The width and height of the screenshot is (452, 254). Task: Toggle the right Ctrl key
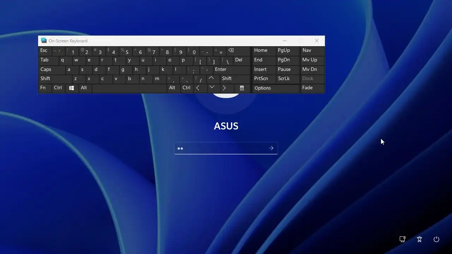187,88
